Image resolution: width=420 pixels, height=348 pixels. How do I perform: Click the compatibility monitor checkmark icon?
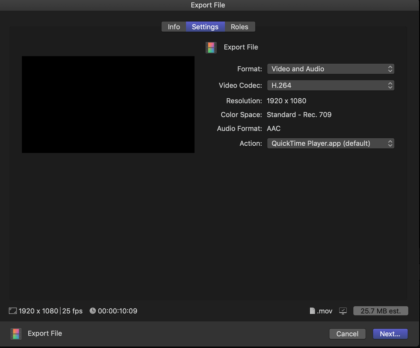tap(343, 311)
